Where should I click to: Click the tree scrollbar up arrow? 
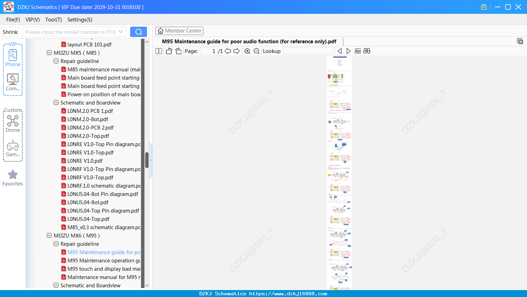click(x=147, y=42)
